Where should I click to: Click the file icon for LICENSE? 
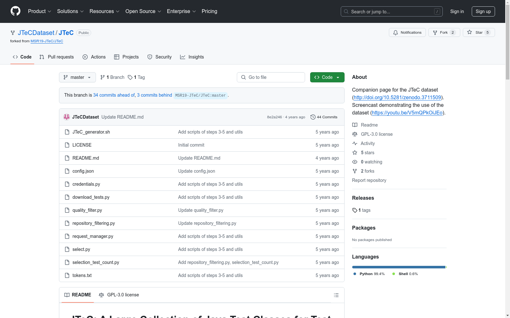tap(67, 145)
